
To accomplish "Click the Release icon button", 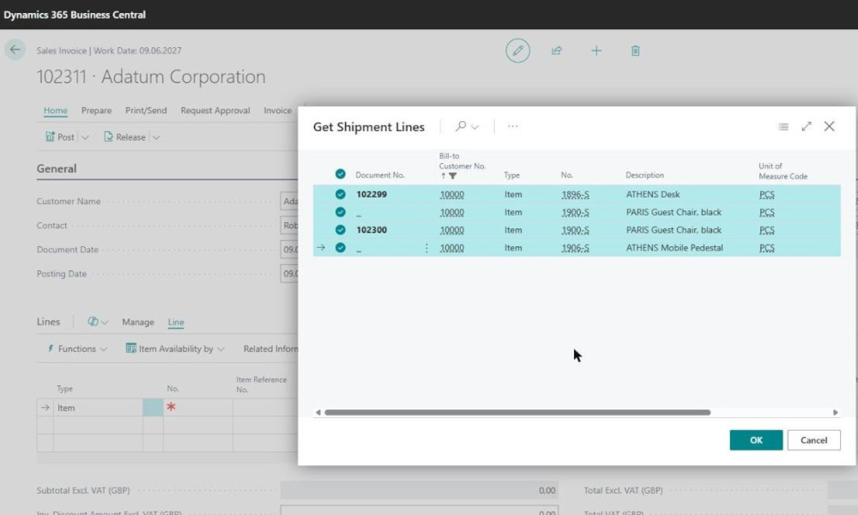I will coord(124,136).
